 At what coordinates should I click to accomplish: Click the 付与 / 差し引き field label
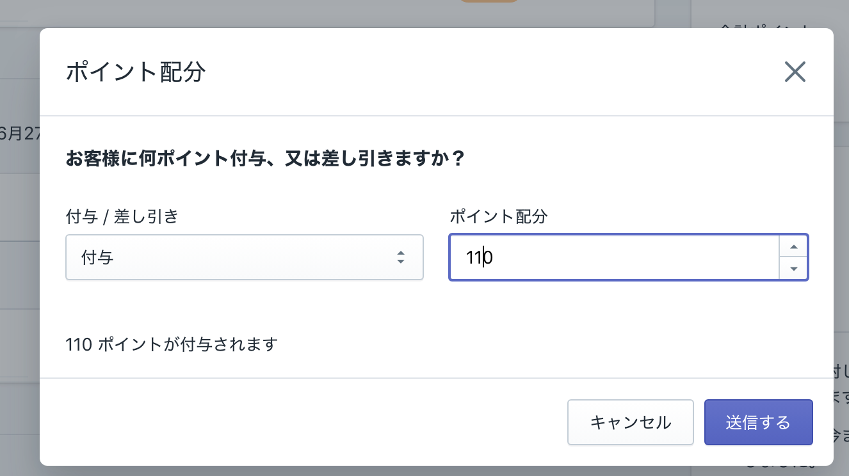122,217
